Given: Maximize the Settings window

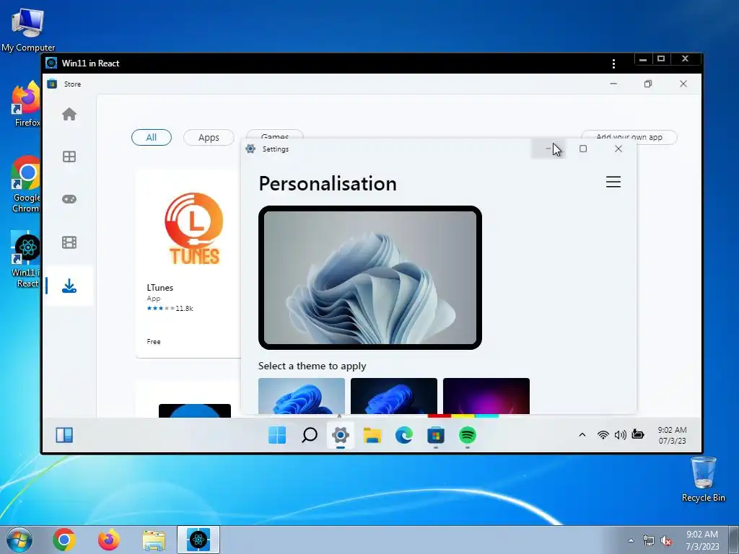Looking at the screenshot, I should point(583,149).
